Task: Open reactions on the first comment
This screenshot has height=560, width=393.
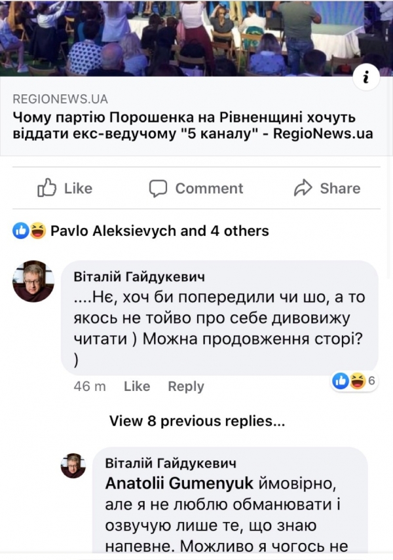Action: point(354,381)
